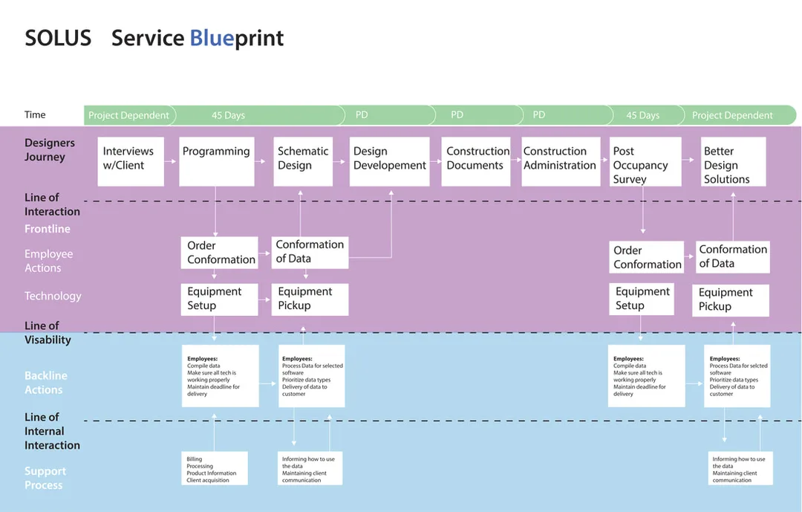Click the right Conformation of Data box
Image resolution: width=802 pixels, height=512 pixels.
tap(732, 256)
